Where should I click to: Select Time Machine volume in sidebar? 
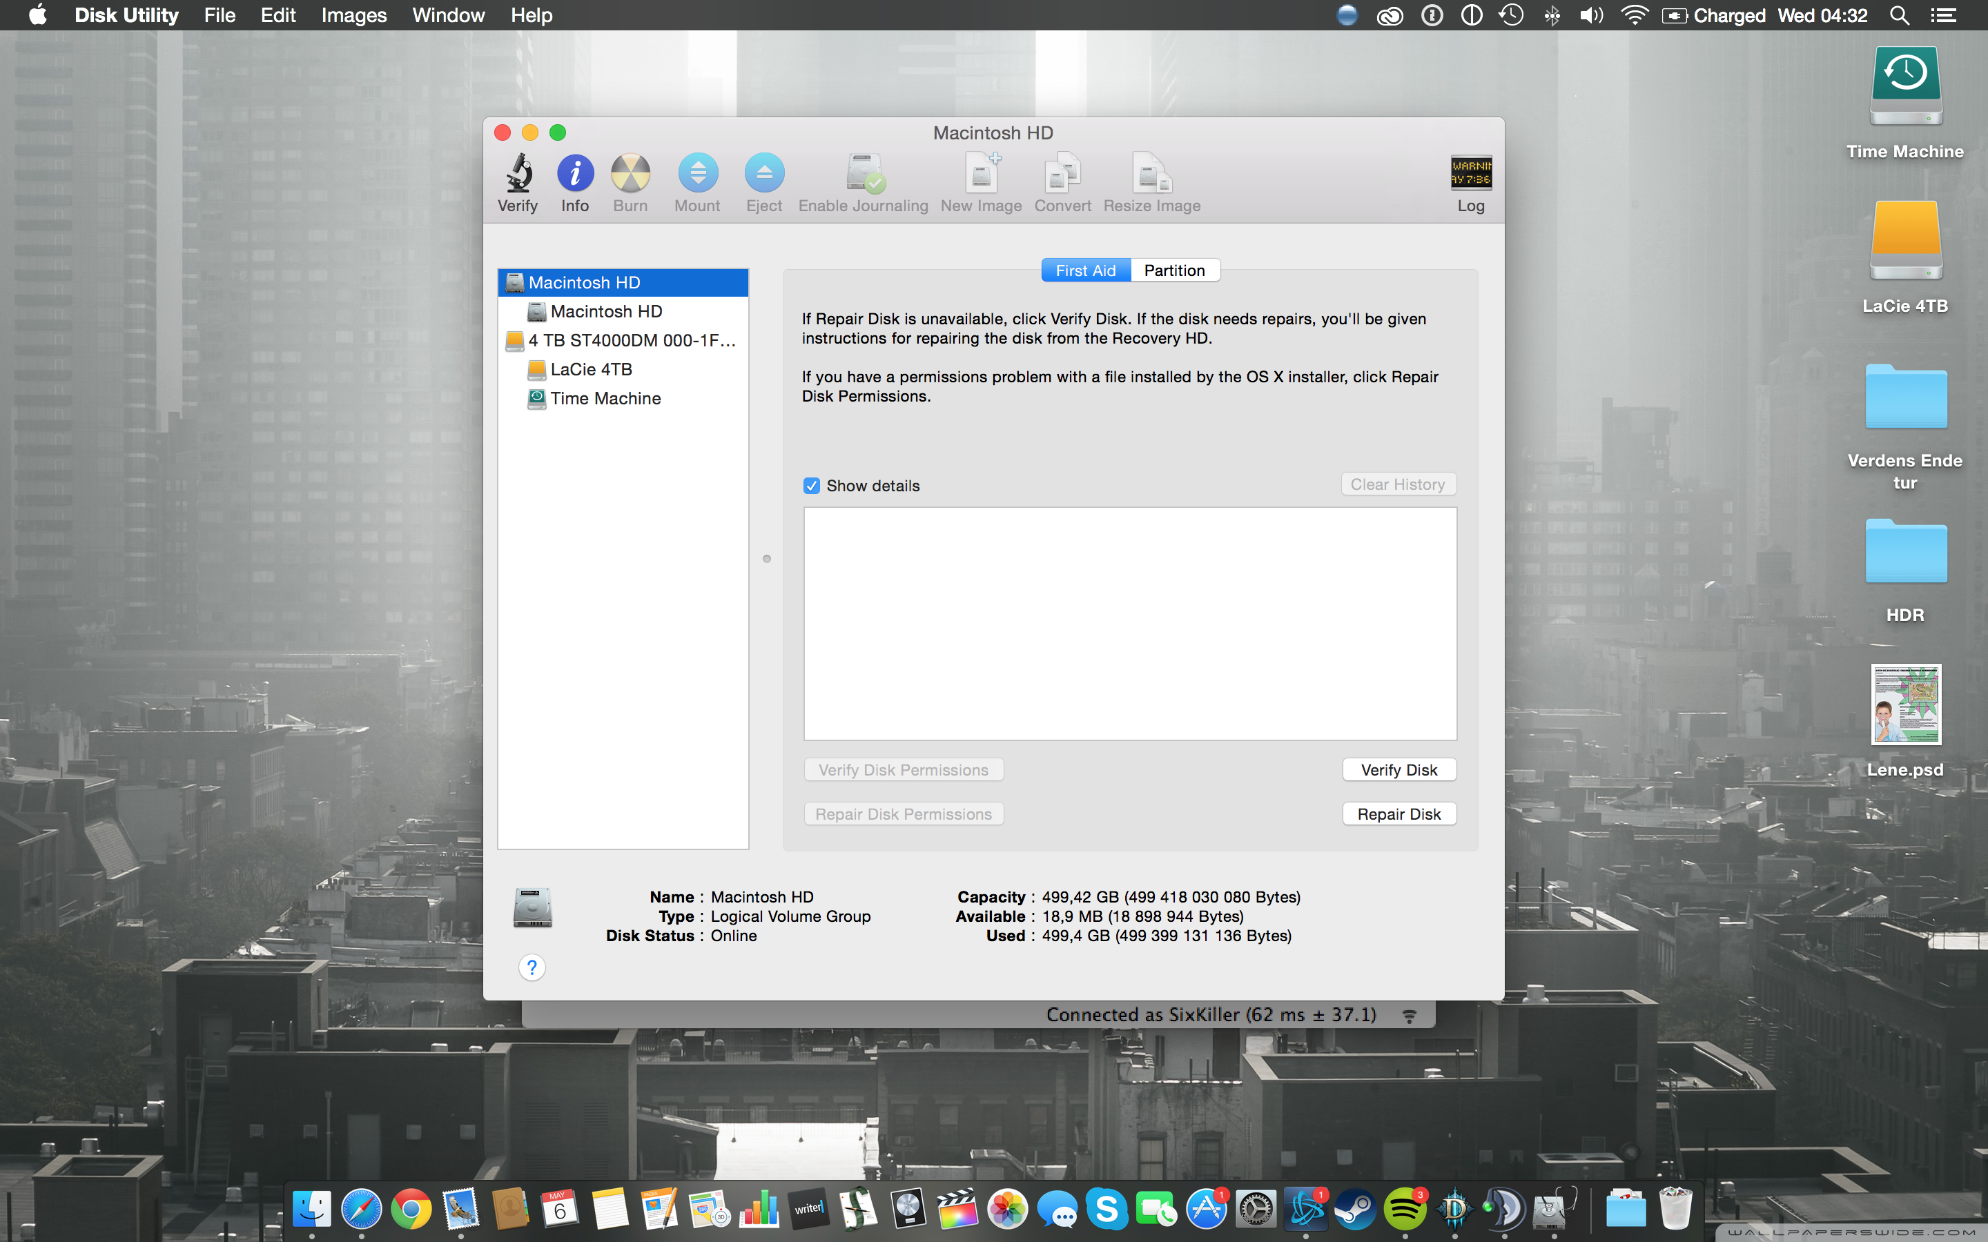[605, 398]
